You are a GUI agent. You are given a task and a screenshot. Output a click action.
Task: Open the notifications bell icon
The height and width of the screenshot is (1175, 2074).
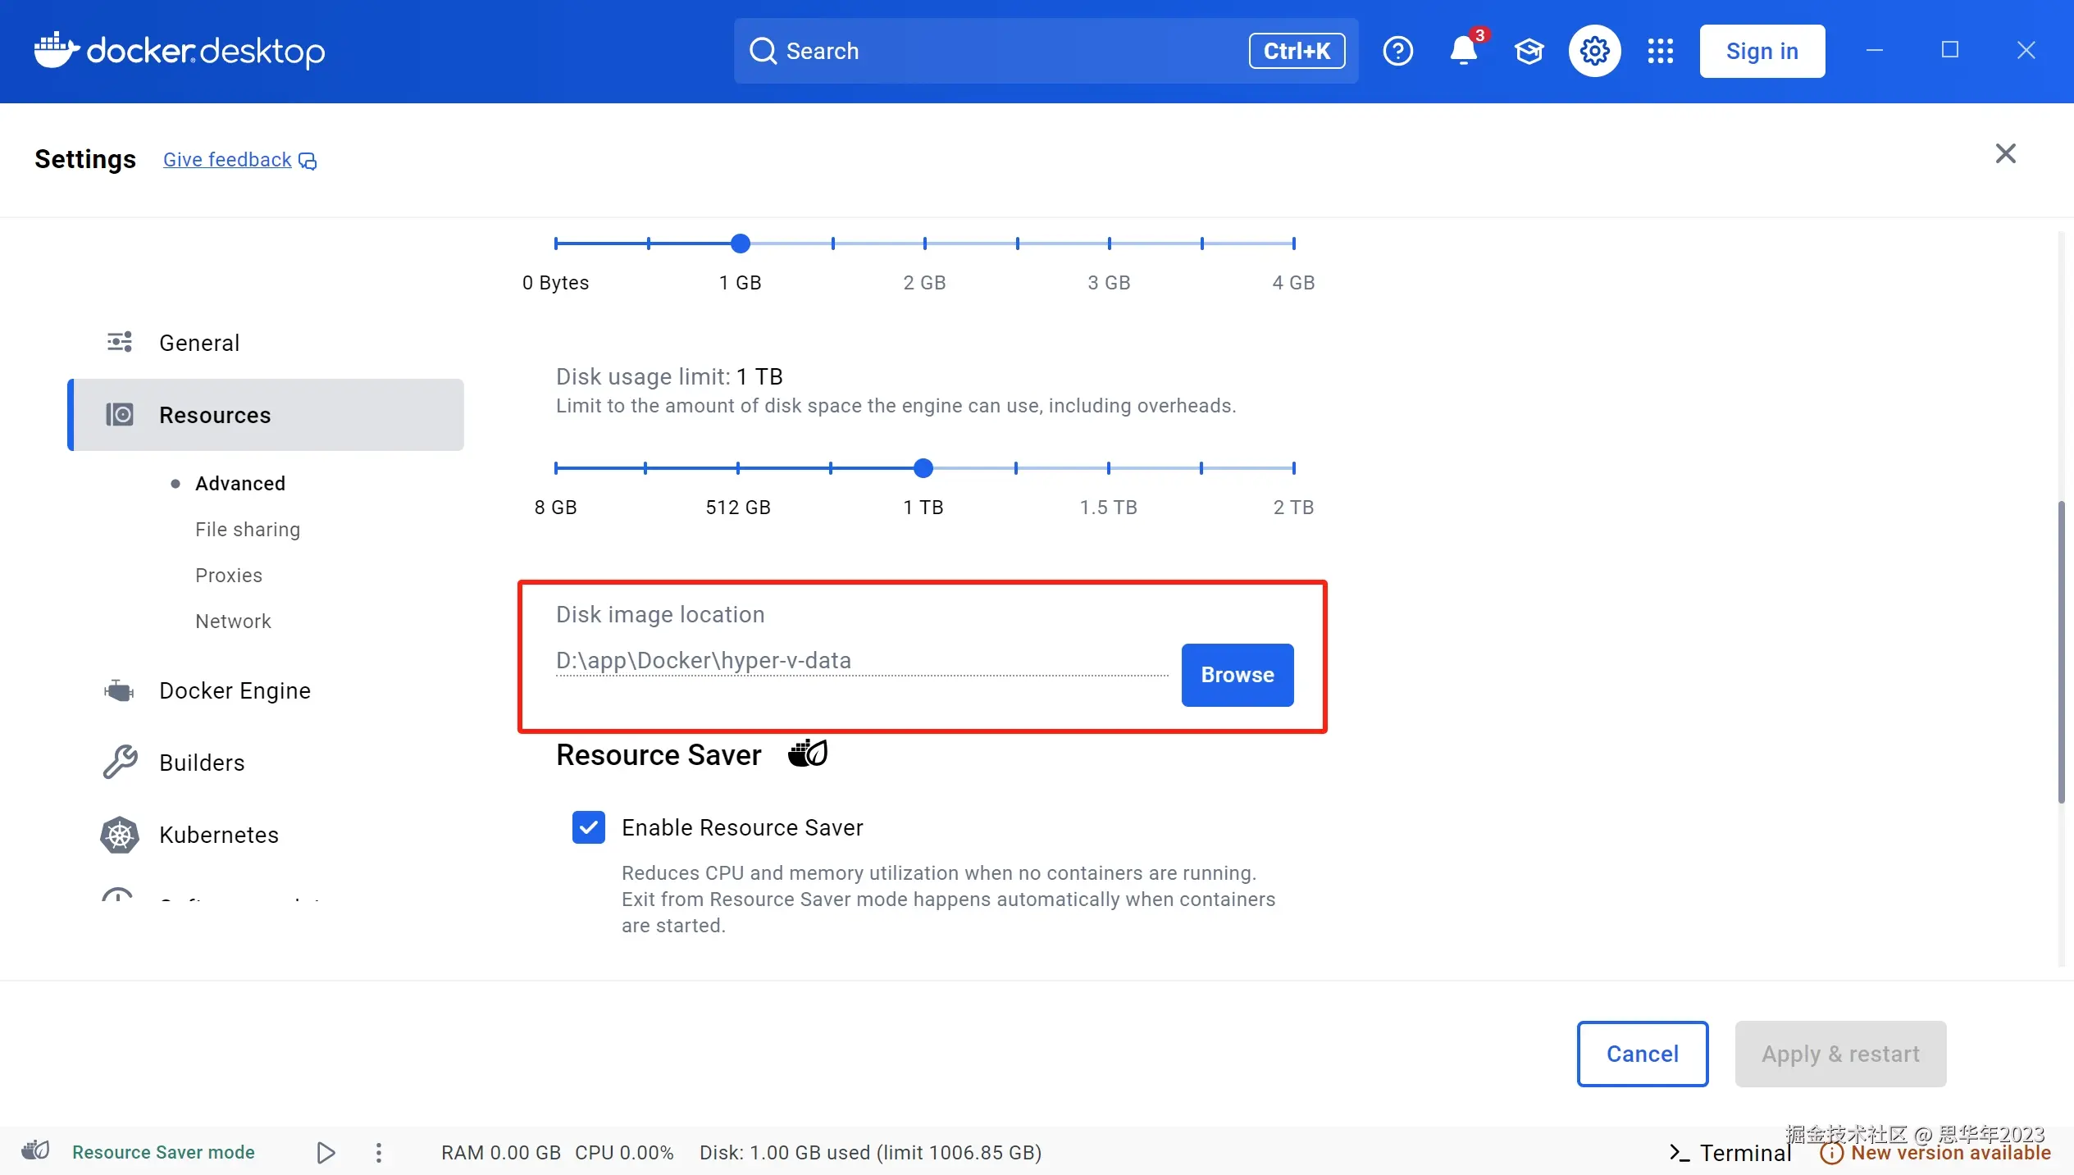pyautogui.click(x=1463, y=51)
